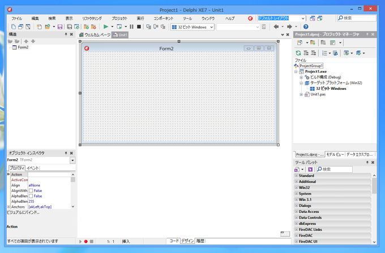Pause the running program

tap(131, 27)
